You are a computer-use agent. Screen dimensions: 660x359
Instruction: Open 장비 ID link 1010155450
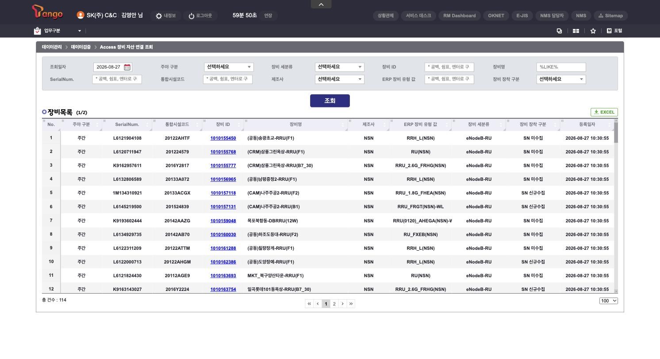223,138
